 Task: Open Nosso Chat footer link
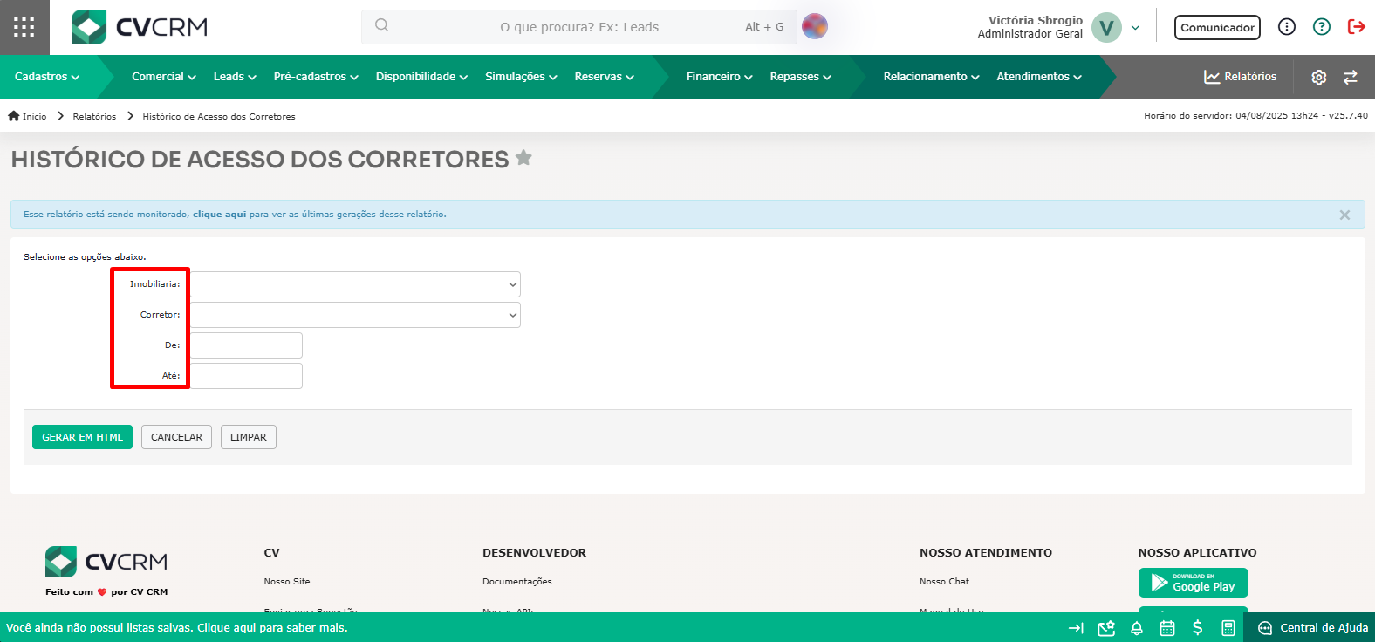point(944,582)
